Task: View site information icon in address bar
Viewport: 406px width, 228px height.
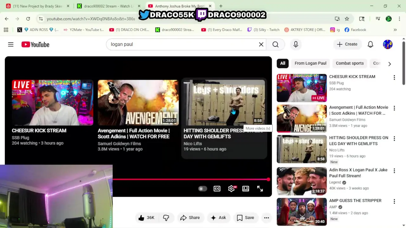Action: click(41, 19)
